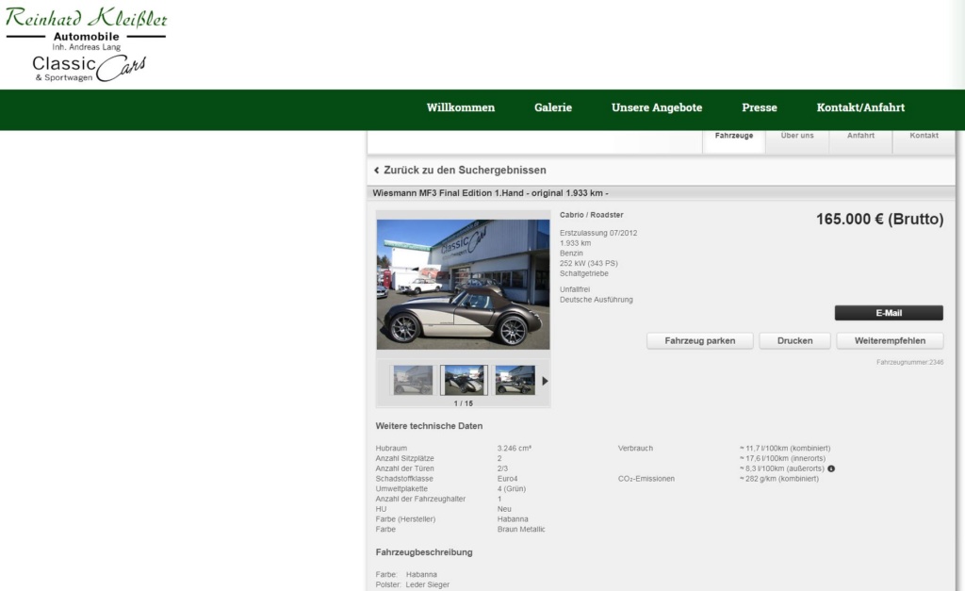This screenshot has height=591, width=965.
Task: Click the 17,6 l/100km (innerorts) value
Action: click(782, 458)
